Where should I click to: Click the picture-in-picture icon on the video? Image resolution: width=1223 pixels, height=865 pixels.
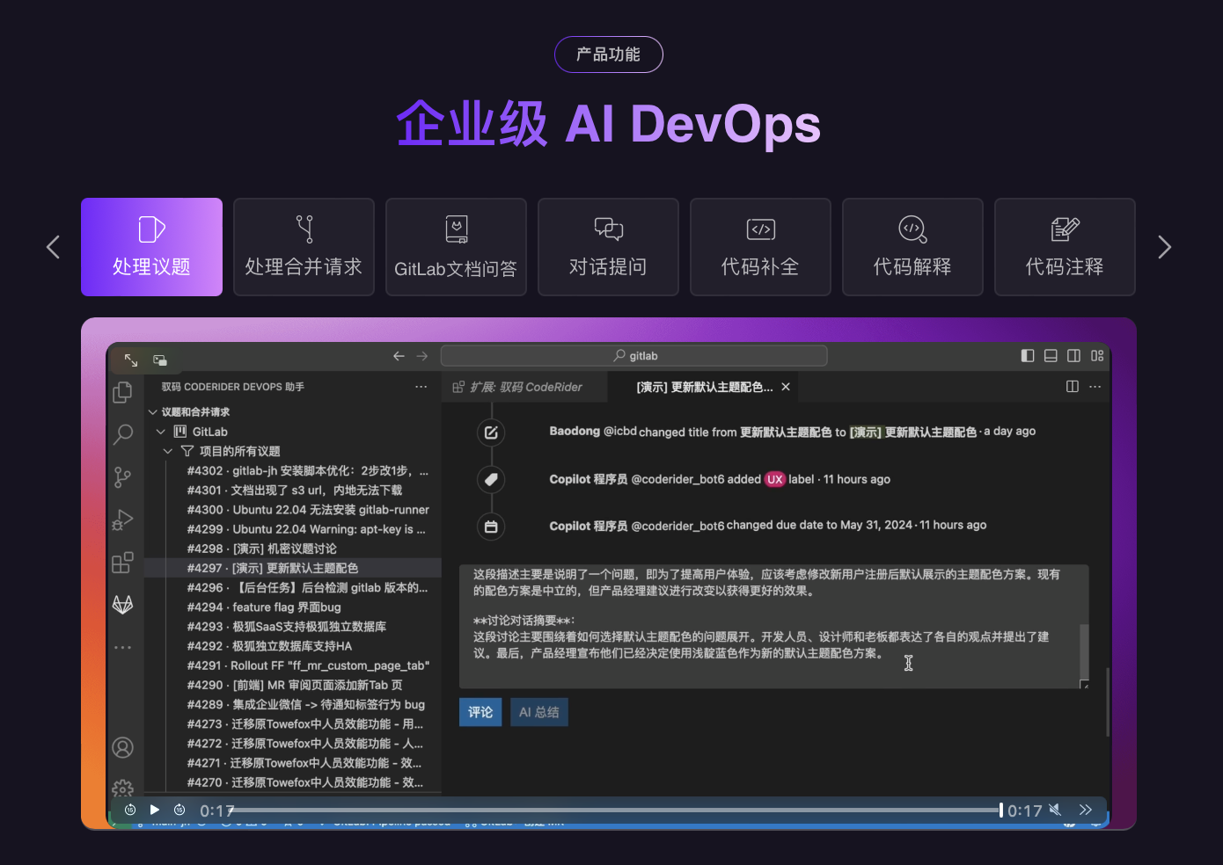(160, 360)
